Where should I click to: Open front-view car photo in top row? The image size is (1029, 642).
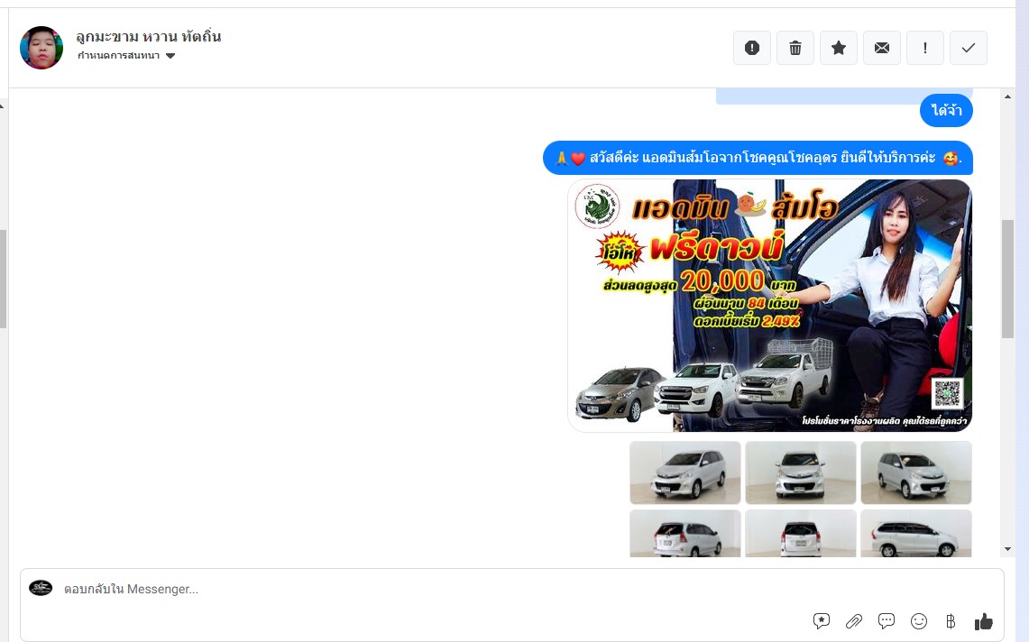click(801, 472)
